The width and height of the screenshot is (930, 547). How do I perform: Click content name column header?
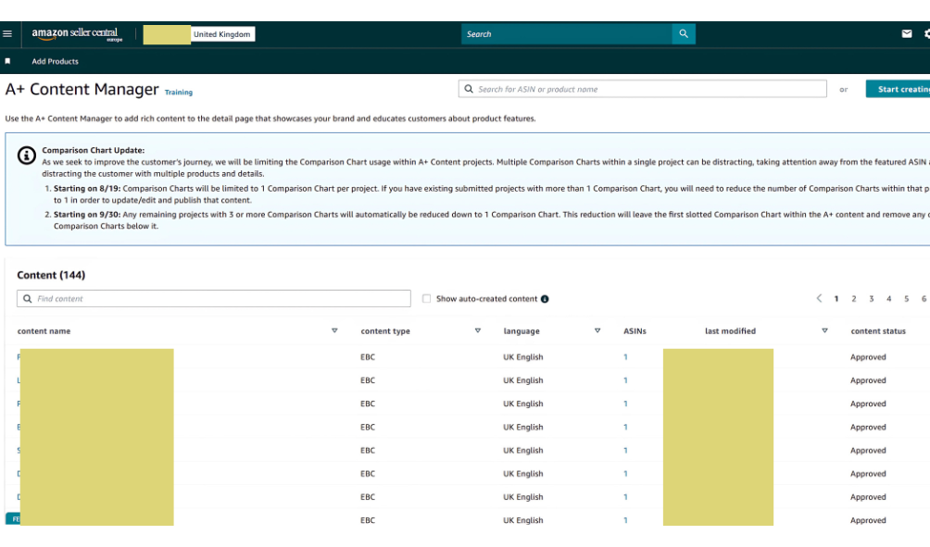point(44,331)
